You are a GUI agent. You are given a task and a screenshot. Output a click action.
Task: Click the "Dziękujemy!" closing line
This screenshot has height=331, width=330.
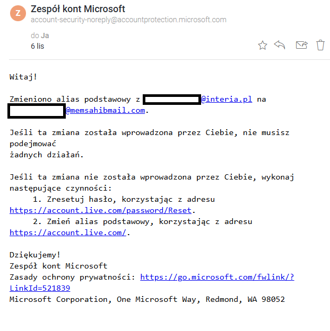point(35,255)
